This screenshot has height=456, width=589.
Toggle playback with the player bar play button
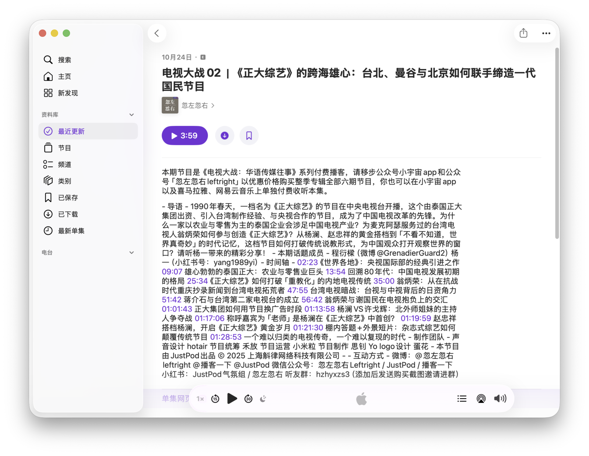pos(232,398)
